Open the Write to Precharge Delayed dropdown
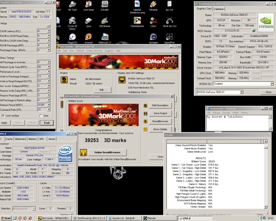This screenshot has height=221, width=276. coord(49,76)
